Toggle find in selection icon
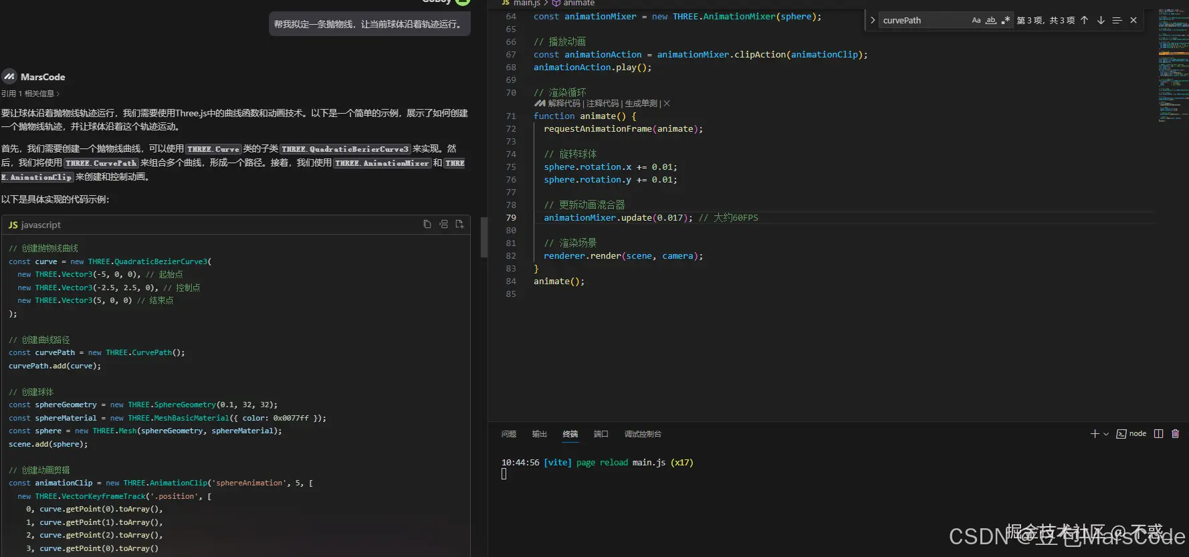1189x557 pixels. coord(1117,20)
